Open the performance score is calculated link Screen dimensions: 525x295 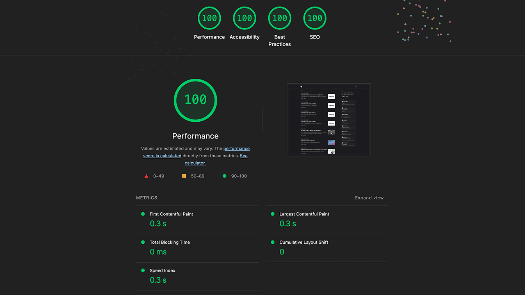236,149
